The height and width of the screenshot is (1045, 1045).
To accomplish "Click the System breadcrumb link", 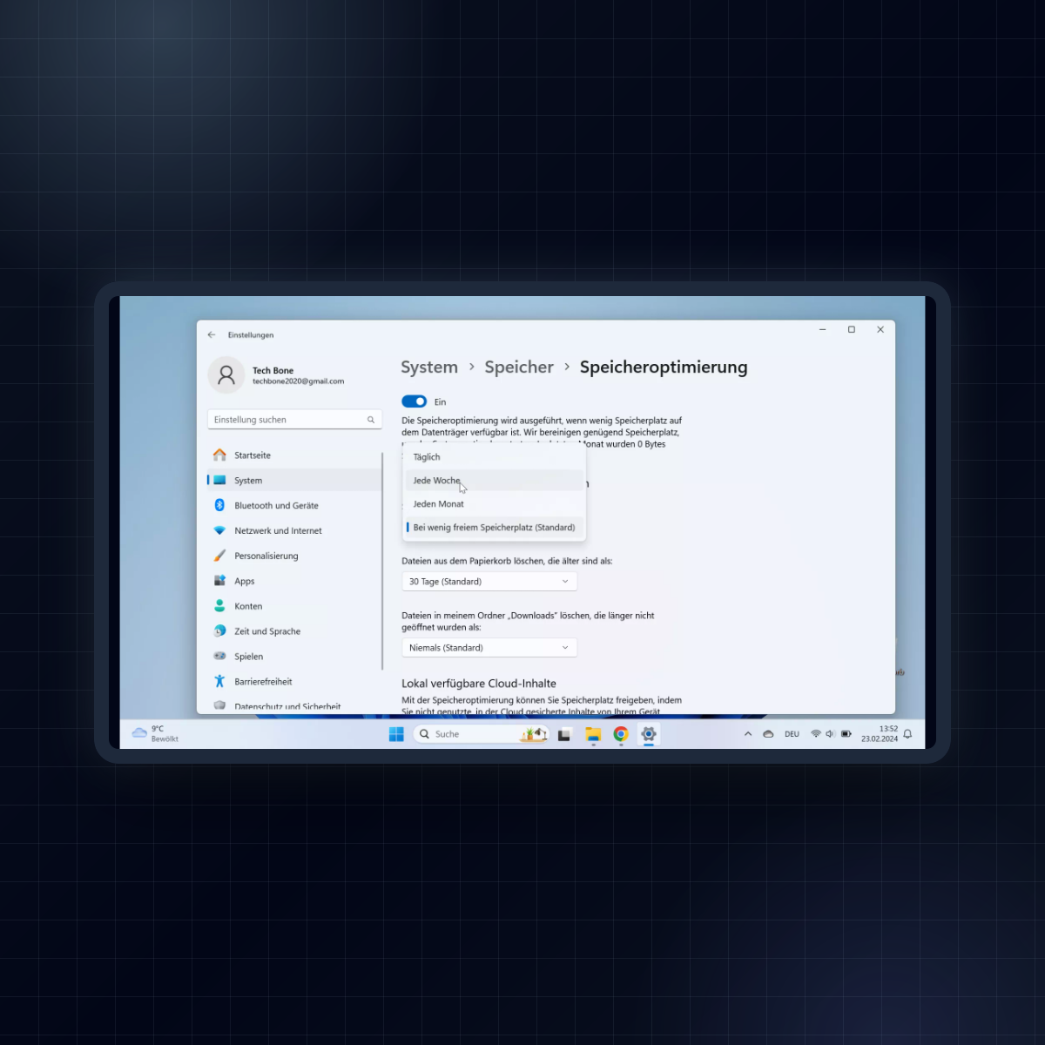I will pyautogui.click(x=429, y=367).
